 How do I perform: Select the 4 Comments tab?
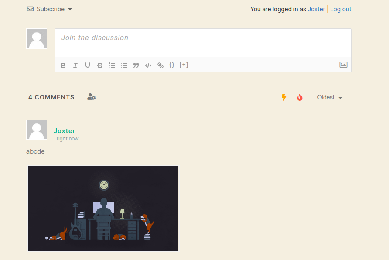(51, 97)
